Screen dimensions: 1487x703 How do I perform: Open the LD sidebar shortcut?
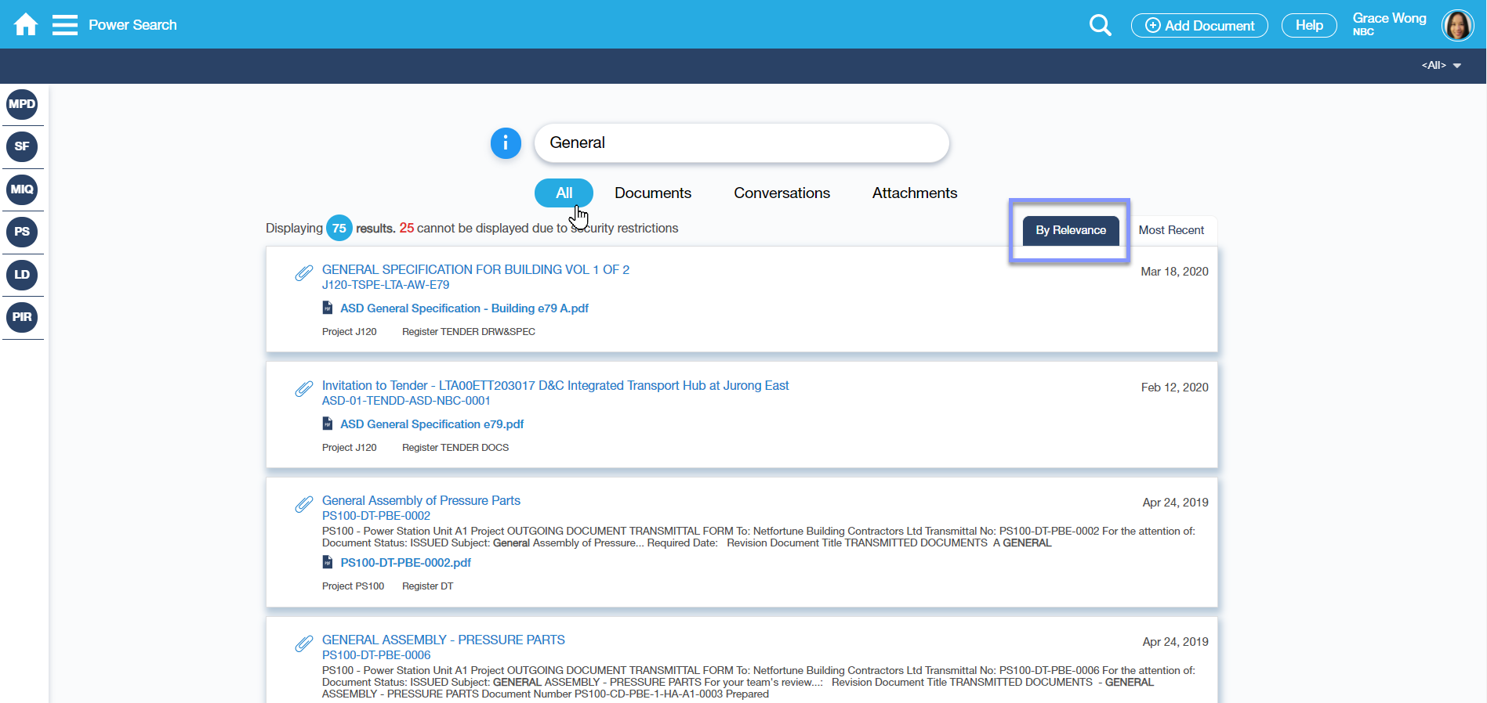22,275
